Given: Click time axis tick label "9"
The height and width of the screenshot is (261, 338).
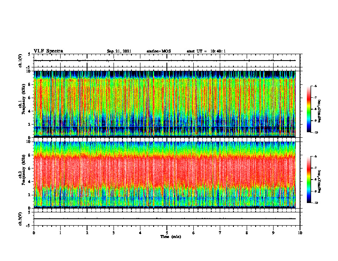Looking at the screenshot, I should pos(273,233).
